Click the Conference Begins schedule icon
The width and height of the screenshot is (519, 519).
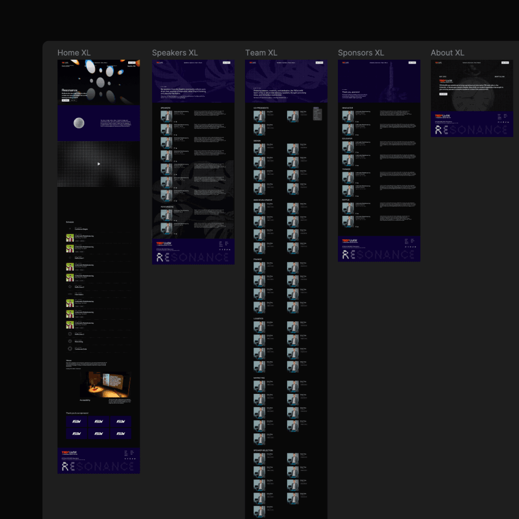pyautogui.click(x=70, y=229)
